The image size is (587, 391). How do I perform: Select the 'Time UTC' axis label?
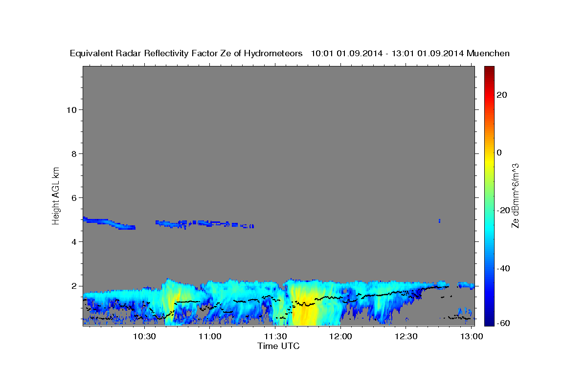point(278,346)
